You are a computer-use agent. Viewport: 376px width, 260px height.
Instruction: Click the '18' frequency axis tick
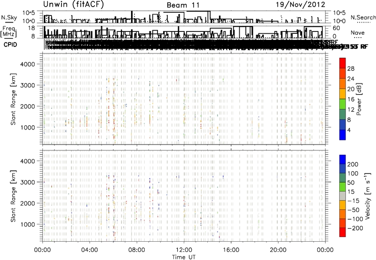[x=31, y=28]
